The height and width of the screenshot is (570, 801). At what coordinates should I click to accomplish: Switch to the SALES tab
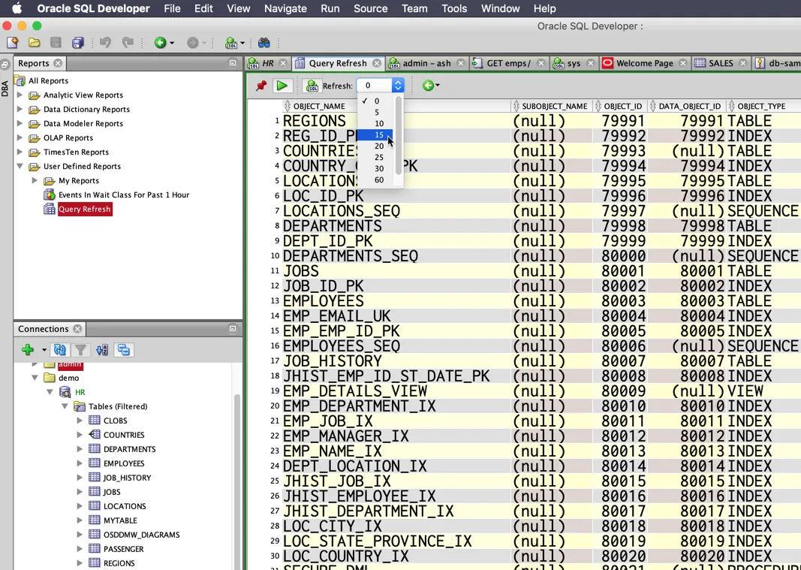[720, 63]
